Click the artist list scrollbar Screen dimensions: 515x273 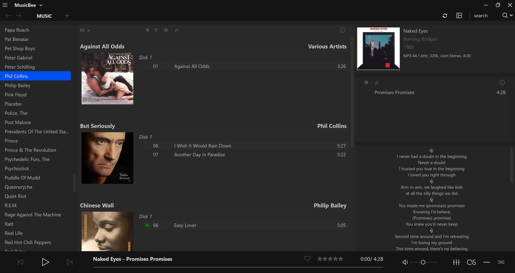tap(74, 183)
